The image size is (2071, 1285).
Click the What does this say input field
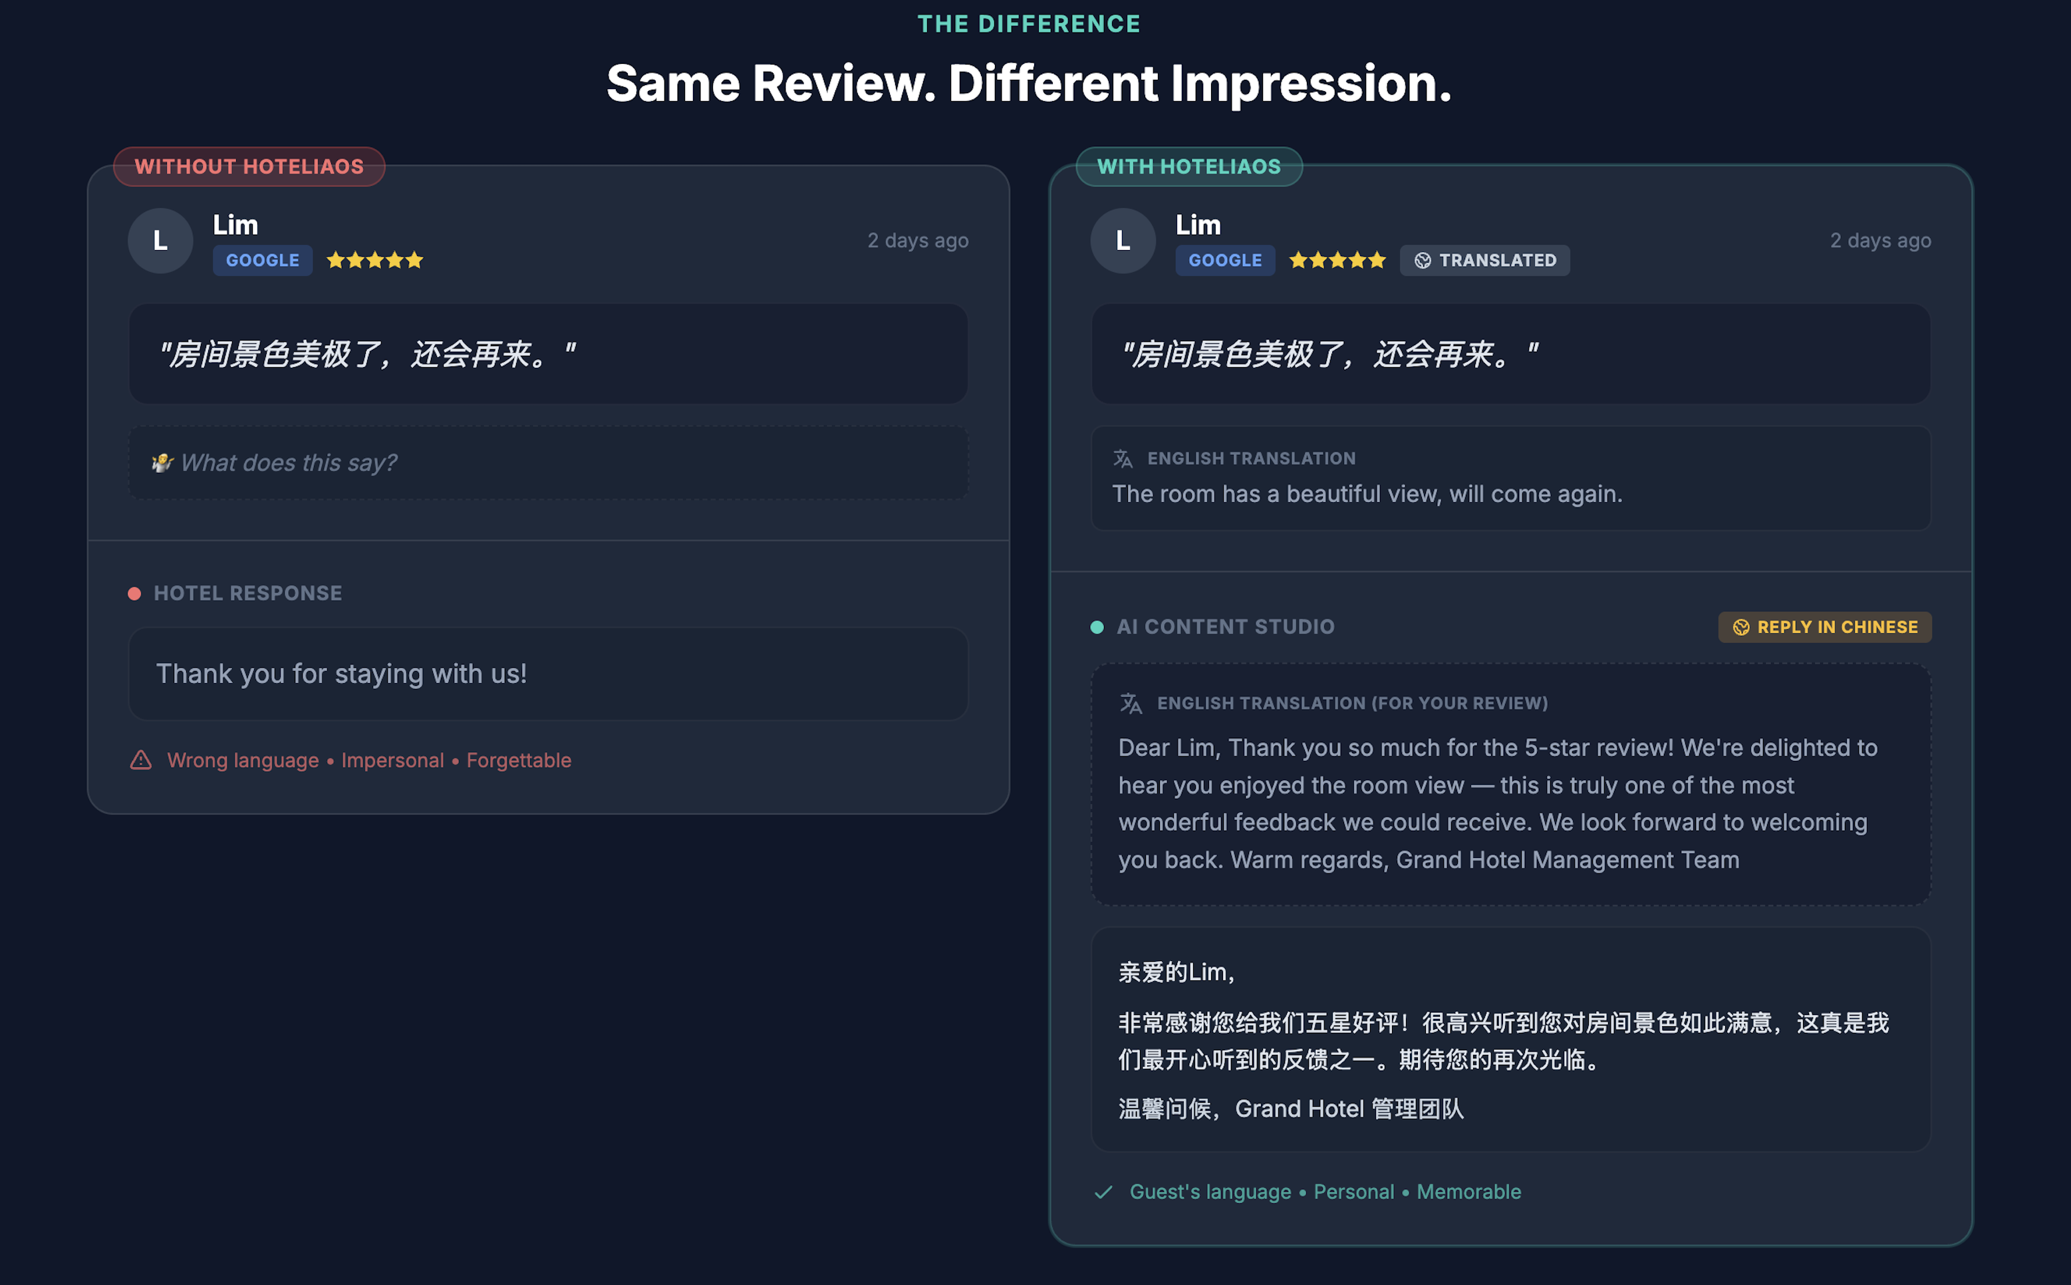pyautogui.click(x=547, y=462)
